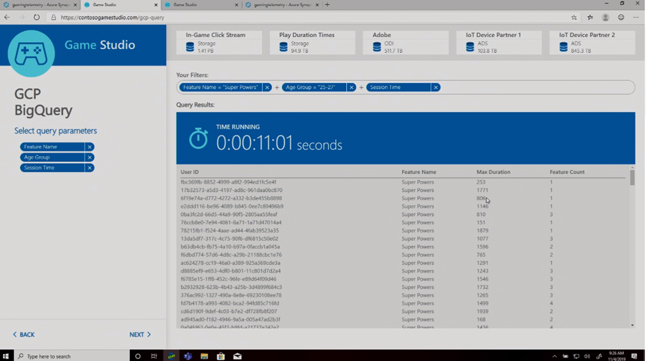Open a new browser tab
646x361 pixels.
[327, 4]
